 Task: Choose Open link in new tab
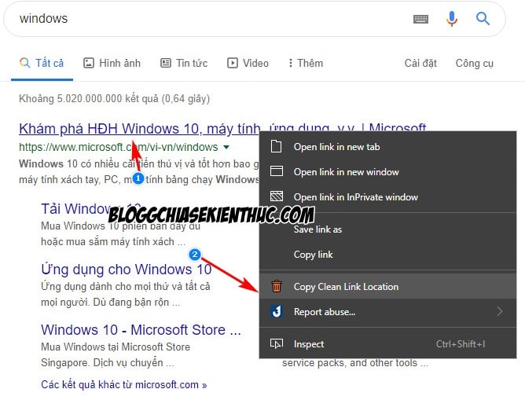coord(387,147)
